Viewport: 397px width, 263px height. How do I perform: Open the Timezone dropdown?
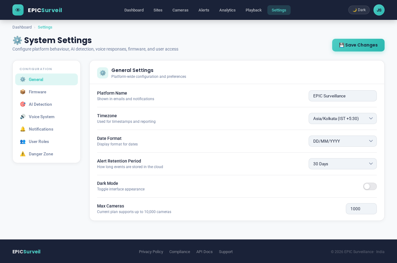tap(342, 118)
